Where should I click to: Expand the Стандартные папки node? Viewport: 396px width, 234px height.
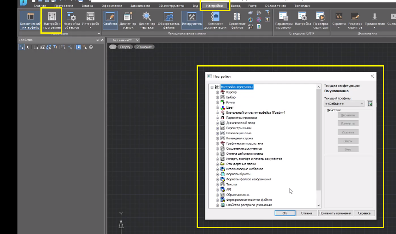click(x=217, y=164)
